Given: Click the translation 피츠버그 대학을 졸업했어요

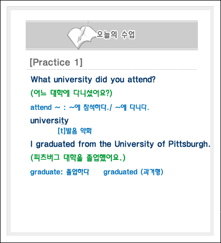Looking at the screenshot, I should (x=78, y=158).
